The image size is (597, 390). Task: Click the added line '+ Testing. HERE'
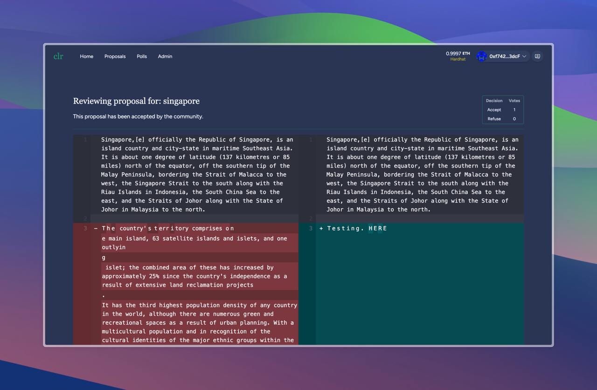coord(354,228)
